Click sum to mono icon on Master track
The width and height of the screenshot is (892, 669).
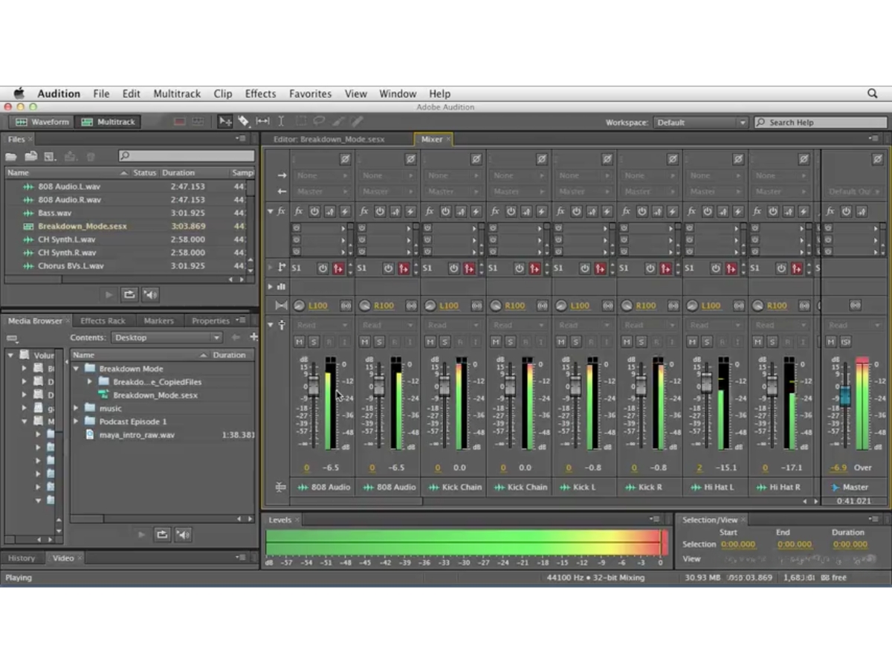point(855,306)
